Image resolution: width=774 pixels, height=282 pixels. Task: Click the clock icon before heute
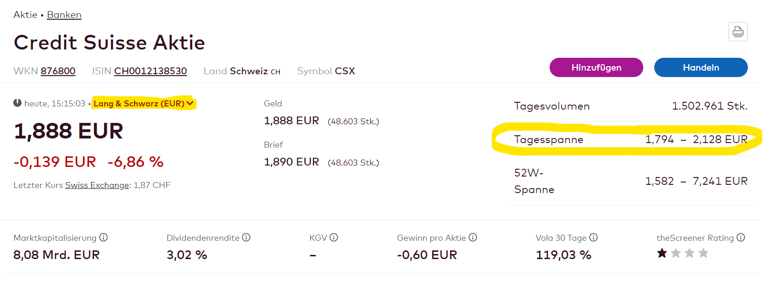[17, 103]
